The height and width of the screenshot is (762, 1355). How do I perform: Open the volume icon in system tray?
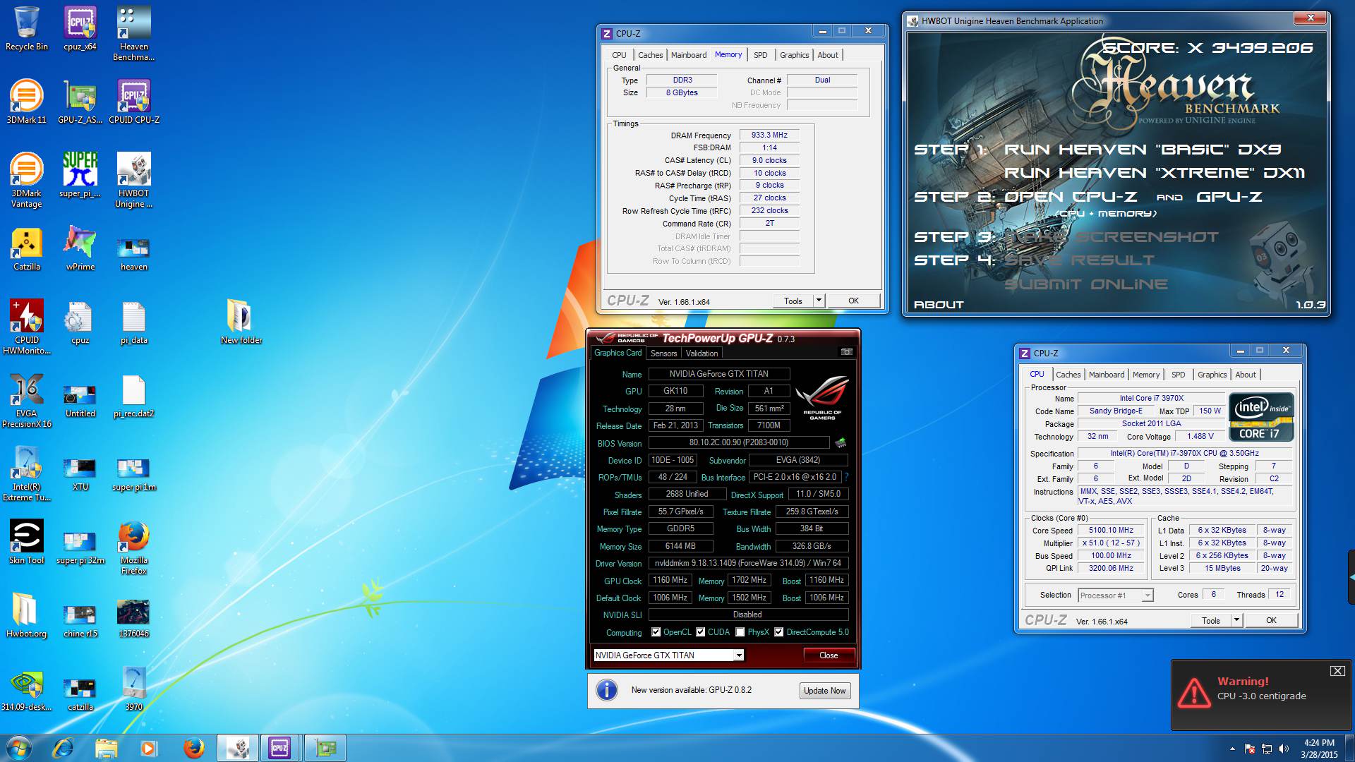pyautogui.click(x=1284, y=749)
